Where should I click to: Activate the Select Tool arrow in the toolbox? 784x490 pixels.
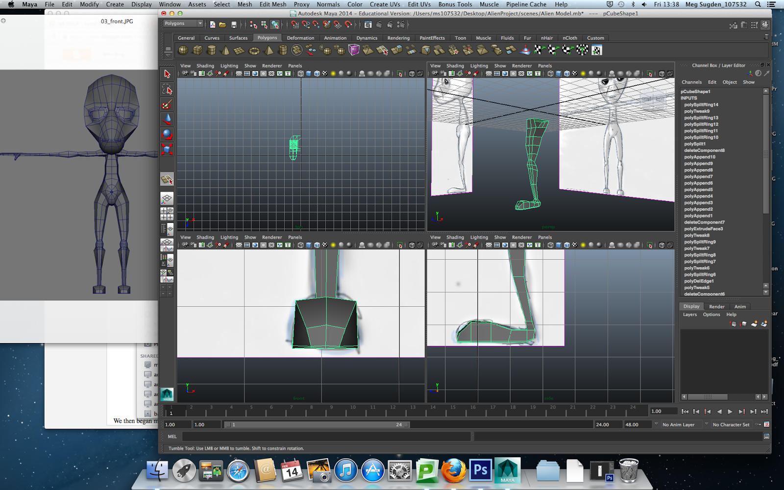point(167,73)
